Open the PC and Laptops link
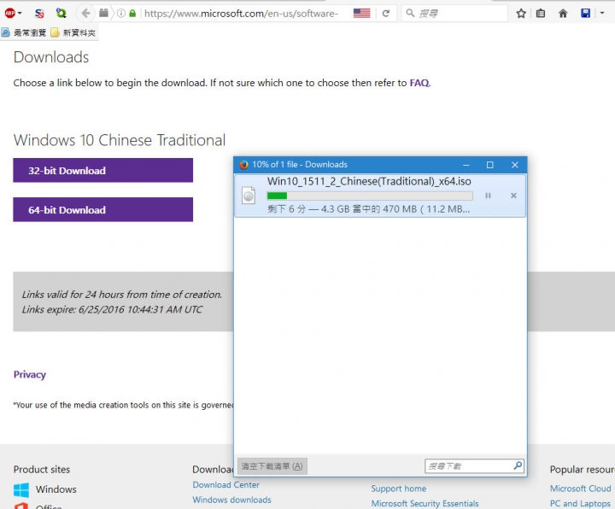 [580, 504]
